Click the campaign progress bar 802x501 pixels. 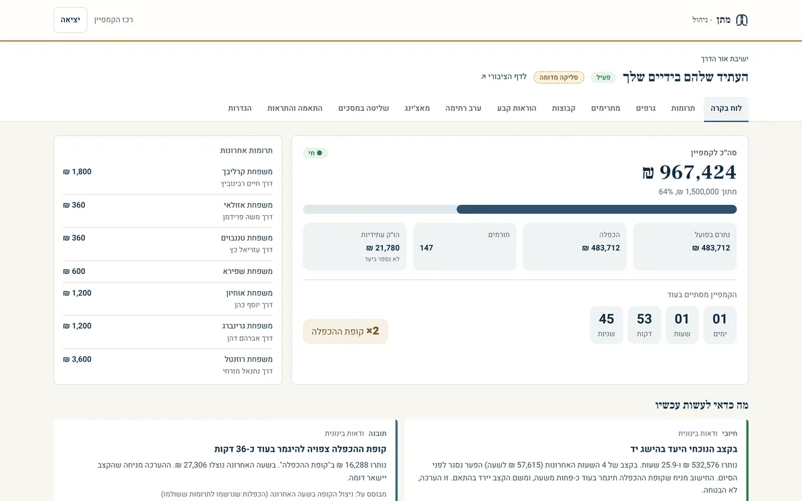(520, 209)
